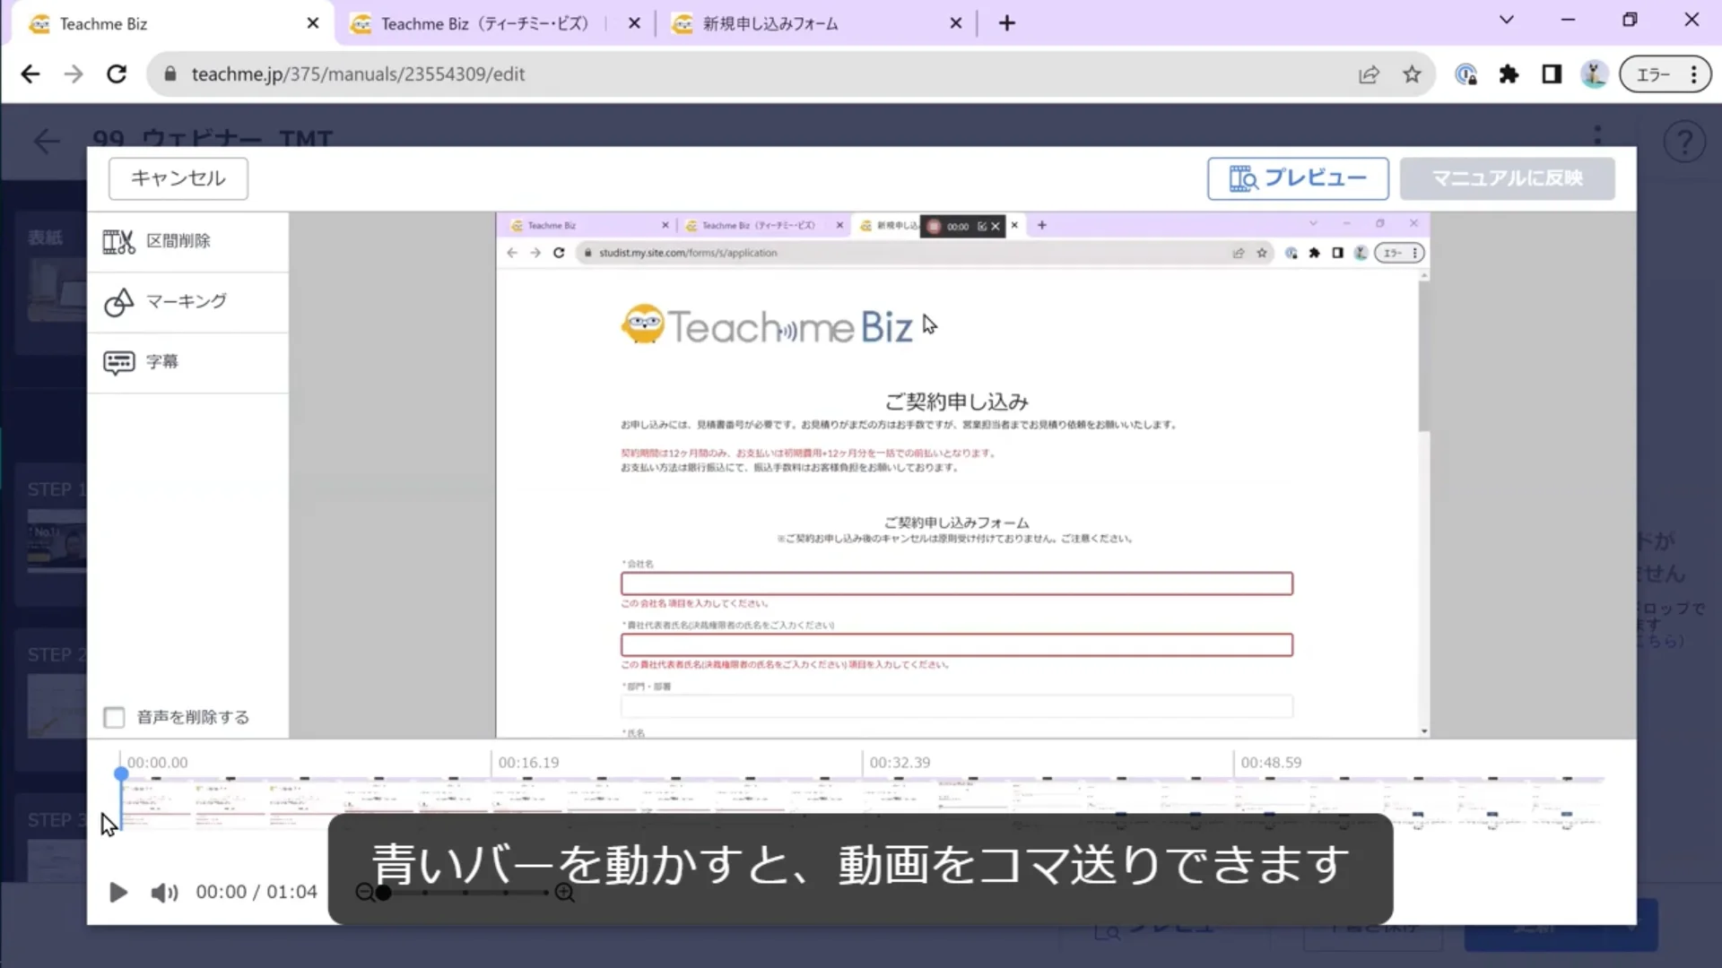Open the browser three-dot menu

tap(1694, 74)
